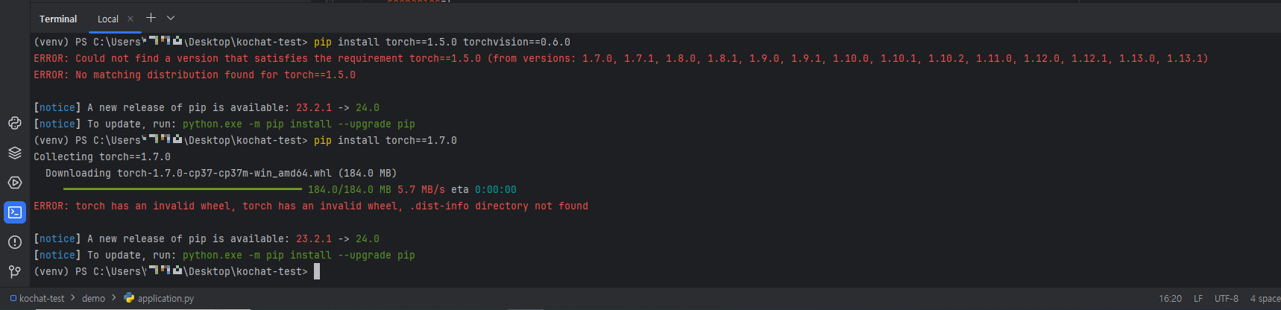Click the Terminal panel title
This screenshot has height=310, width=1281.
[x=58, y=19]
